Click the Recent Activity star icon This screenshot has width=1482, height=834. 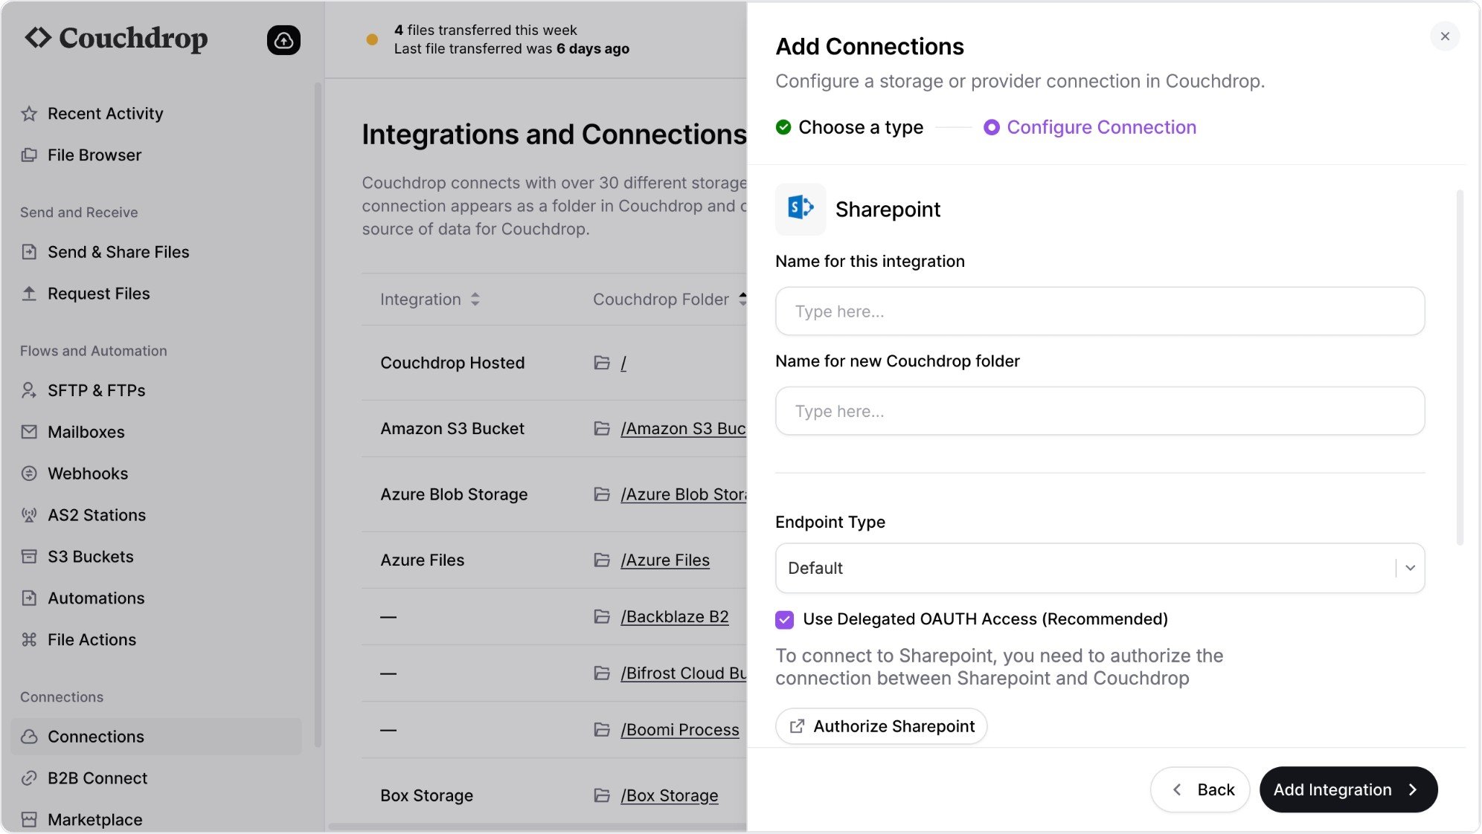click(x=29, y=114)
